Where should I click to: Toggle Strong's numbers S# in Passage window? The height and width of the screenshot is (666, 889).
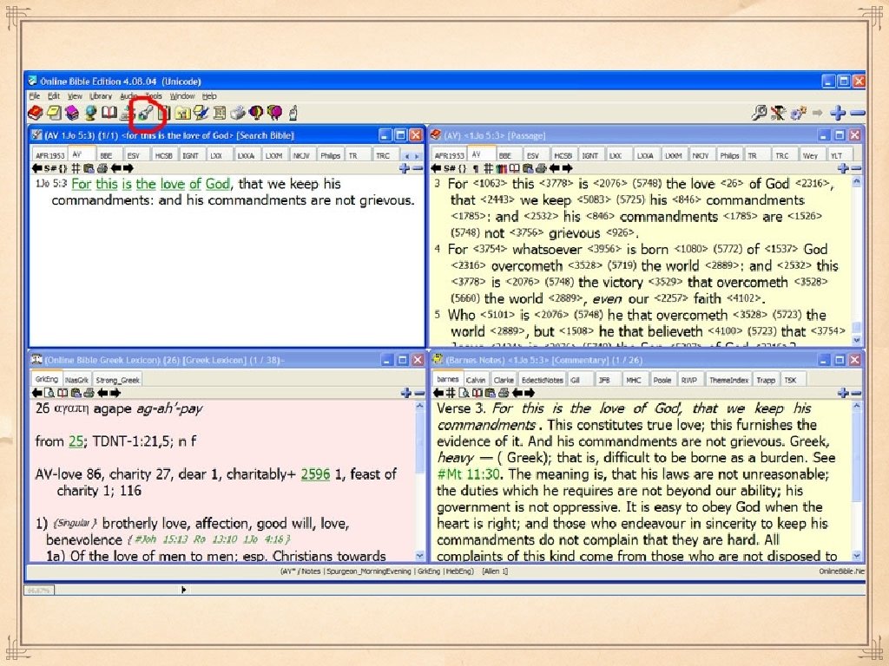[x=450, y=168]
